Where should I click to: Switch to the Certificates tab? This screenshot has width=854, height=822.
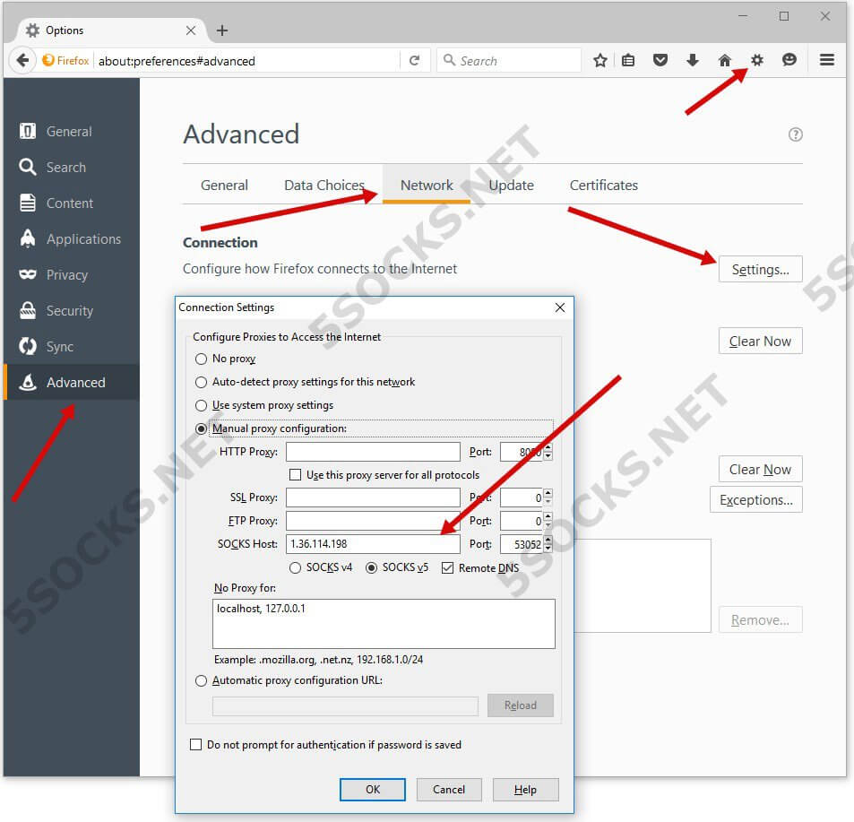tap(603, 186)
